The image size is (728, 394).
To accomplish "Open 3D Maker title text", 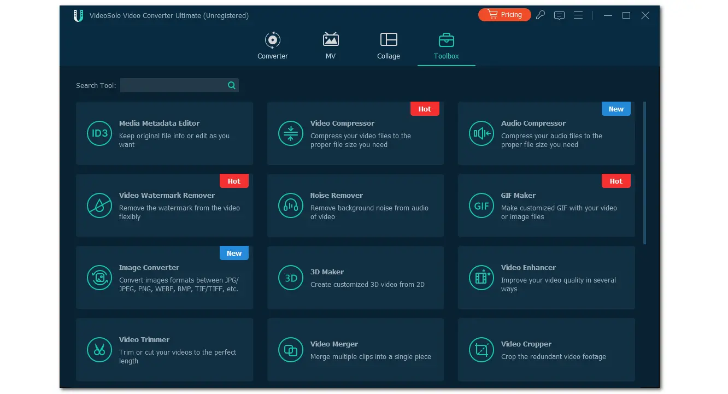I will (327, 272).
